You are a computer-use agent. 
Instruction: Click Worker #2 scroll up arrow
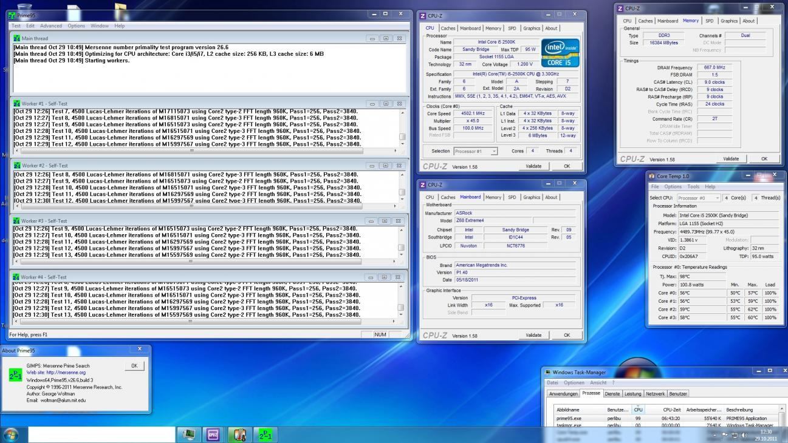402,175
